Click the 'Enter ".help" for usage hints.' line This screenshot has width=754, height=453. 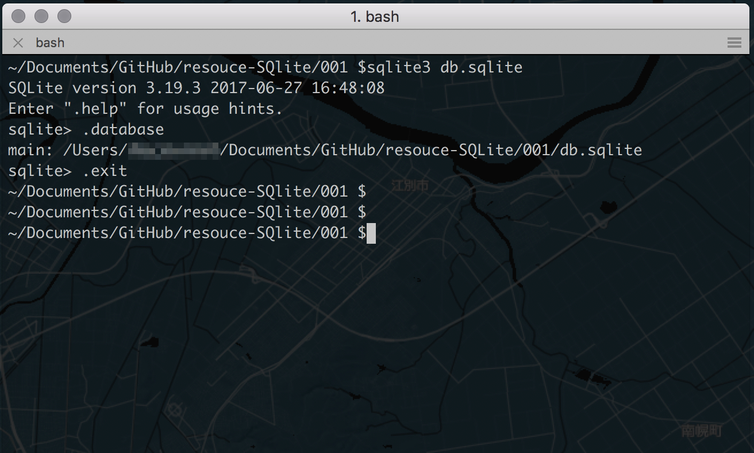pyautogui.click(x=145, y=109)
